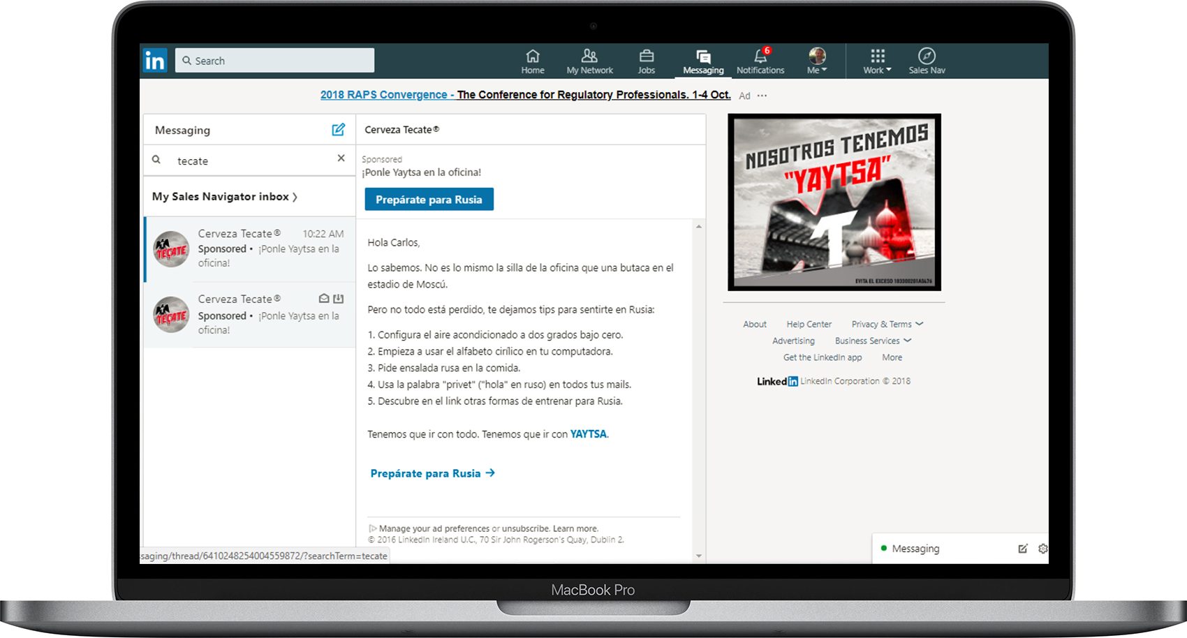Click the LinkedIn logo icon

tap(155, 61)
